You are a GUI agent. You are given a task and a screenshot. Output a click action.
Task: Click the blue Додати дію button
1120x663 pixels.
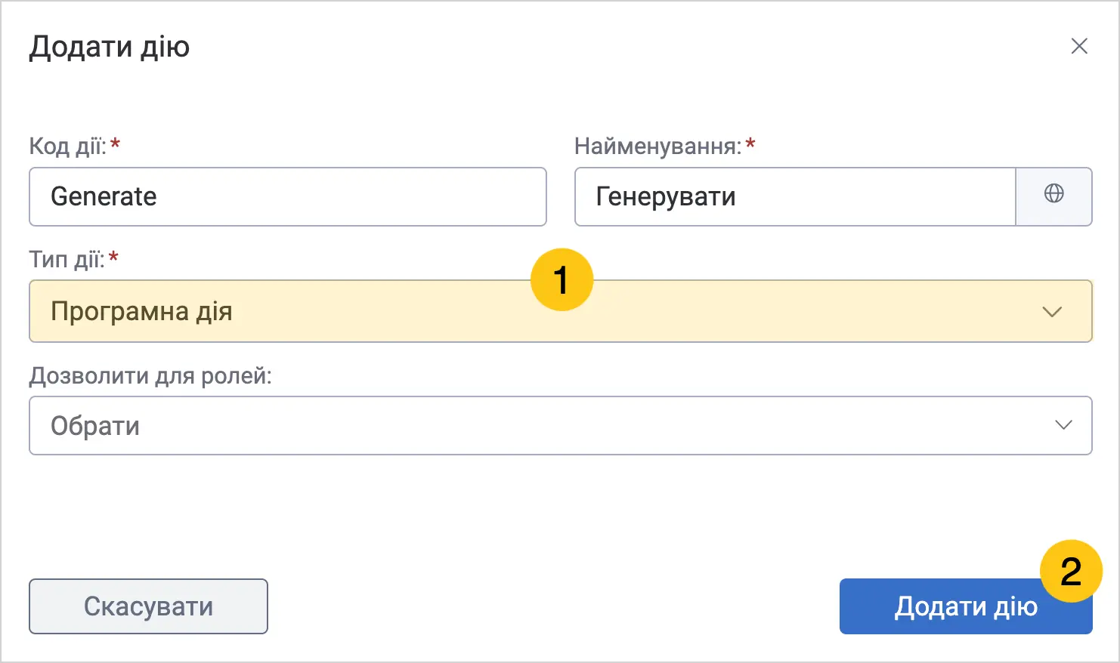(x=966, y=606)
